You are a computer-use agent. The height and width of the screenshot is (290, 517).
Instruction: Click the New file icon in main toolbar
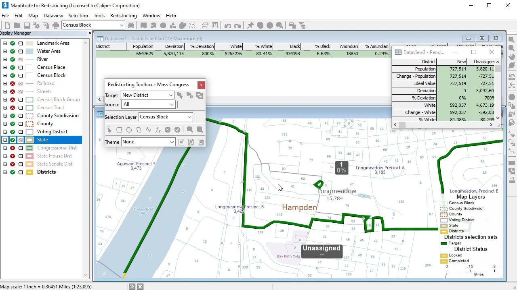pos(7,25)
